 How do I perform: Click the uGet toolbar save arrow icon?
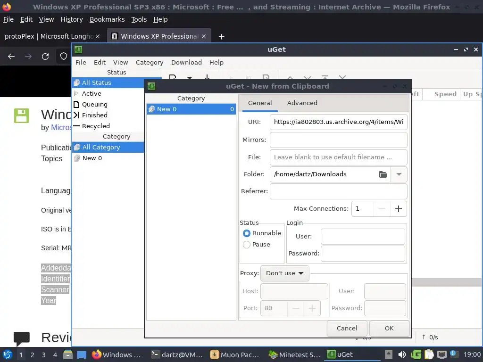207,77
